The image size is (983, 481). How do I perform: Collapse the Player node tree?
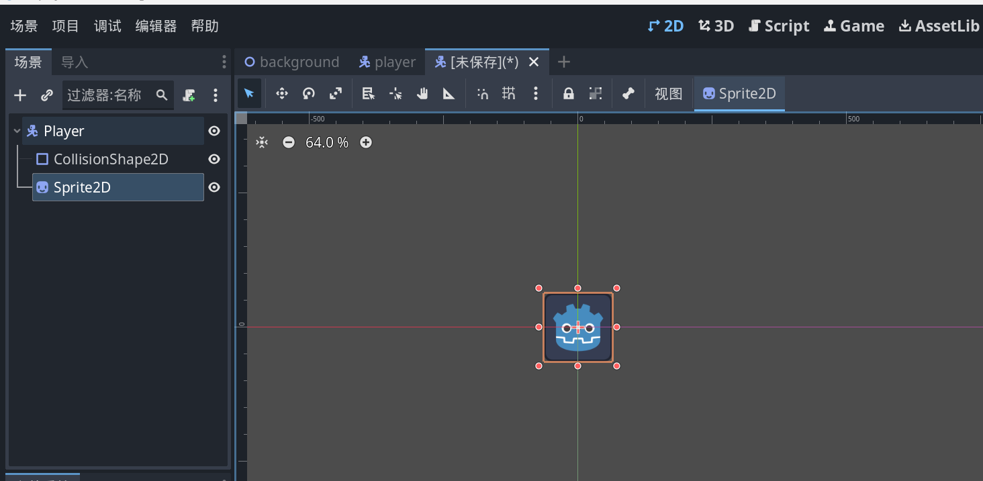coord(17,131)
